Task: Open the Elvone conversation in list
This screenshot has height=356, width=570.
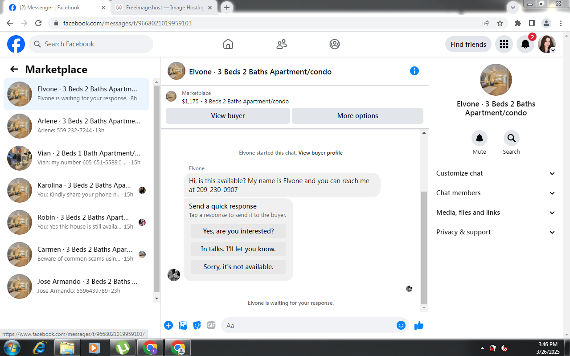Action: 77,94
